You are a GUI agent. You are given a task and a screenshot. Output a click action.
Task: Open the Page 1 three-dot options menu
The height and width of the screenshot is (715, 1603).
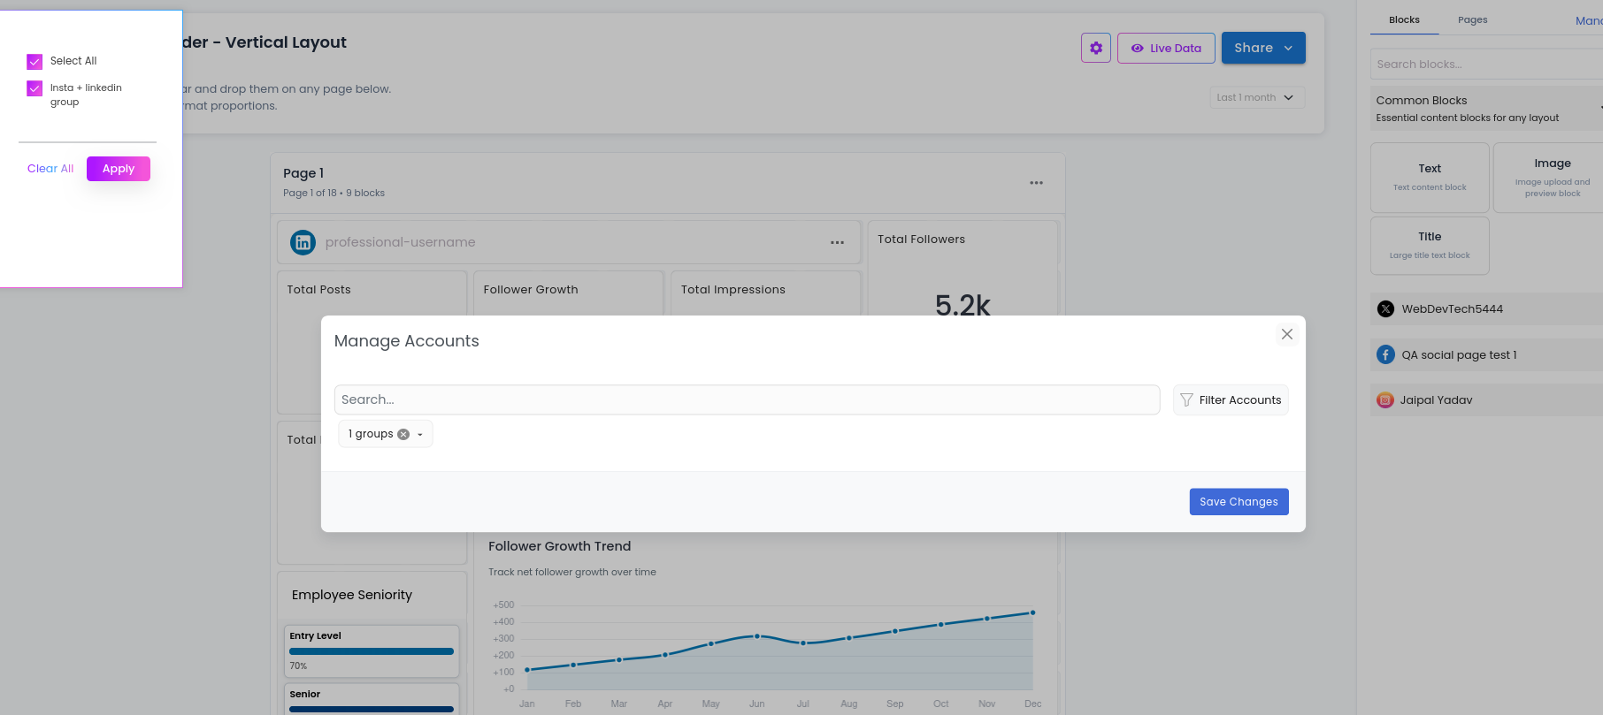pyautogui.click(x=1036, y=183)
